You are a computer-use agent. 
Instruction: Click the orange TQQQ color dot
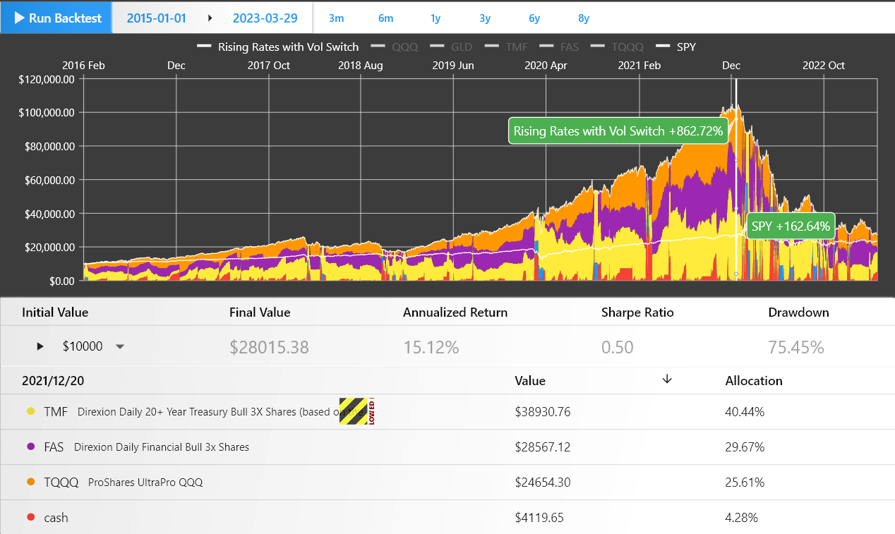30,482
